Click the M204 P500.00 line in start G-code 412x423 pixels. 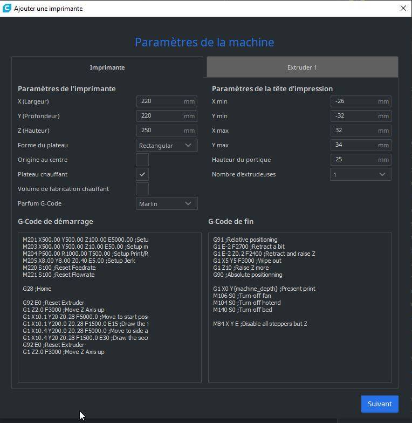85,254
